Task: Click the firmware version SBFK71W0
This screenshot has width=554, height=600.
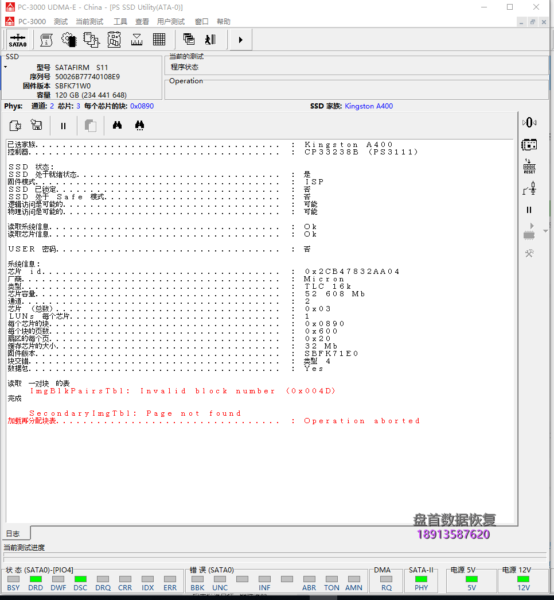Action: [73, 86]
